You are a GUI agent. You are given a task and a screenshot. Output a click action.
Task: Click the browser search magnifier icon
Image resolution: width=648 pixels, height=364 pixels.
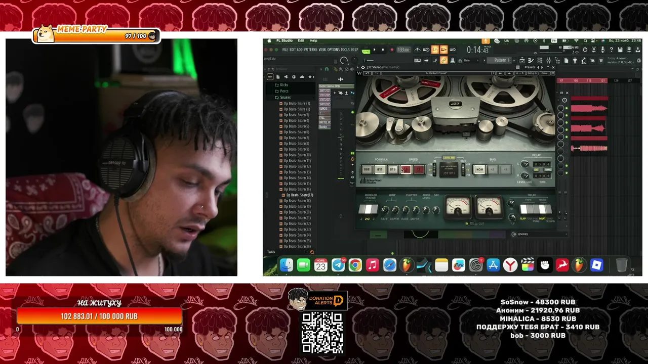312,252
